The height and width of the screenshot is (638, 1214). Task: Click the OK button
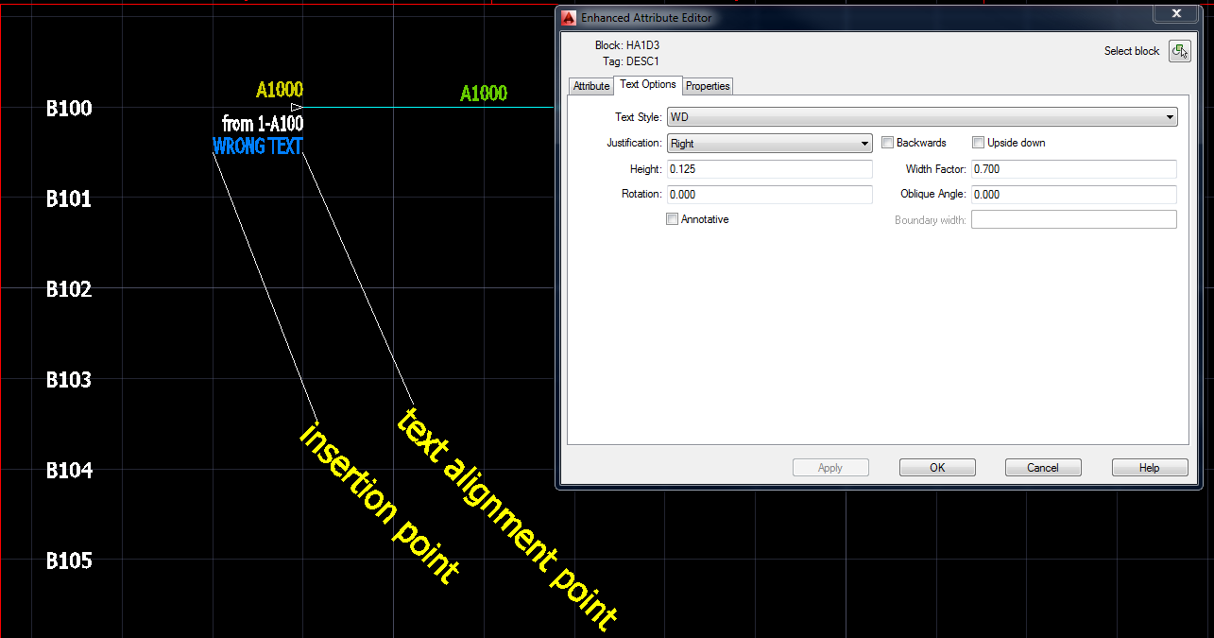tap(936, 466)
